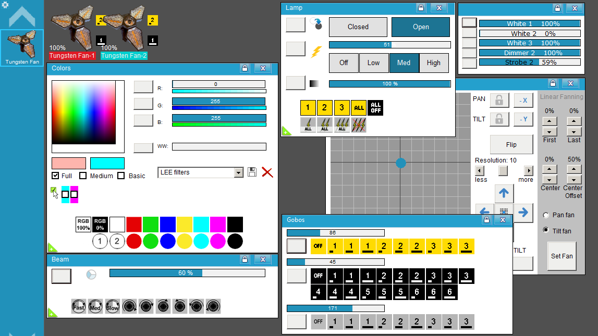
Task: Click the less resolution arrow
Action: 480,171
